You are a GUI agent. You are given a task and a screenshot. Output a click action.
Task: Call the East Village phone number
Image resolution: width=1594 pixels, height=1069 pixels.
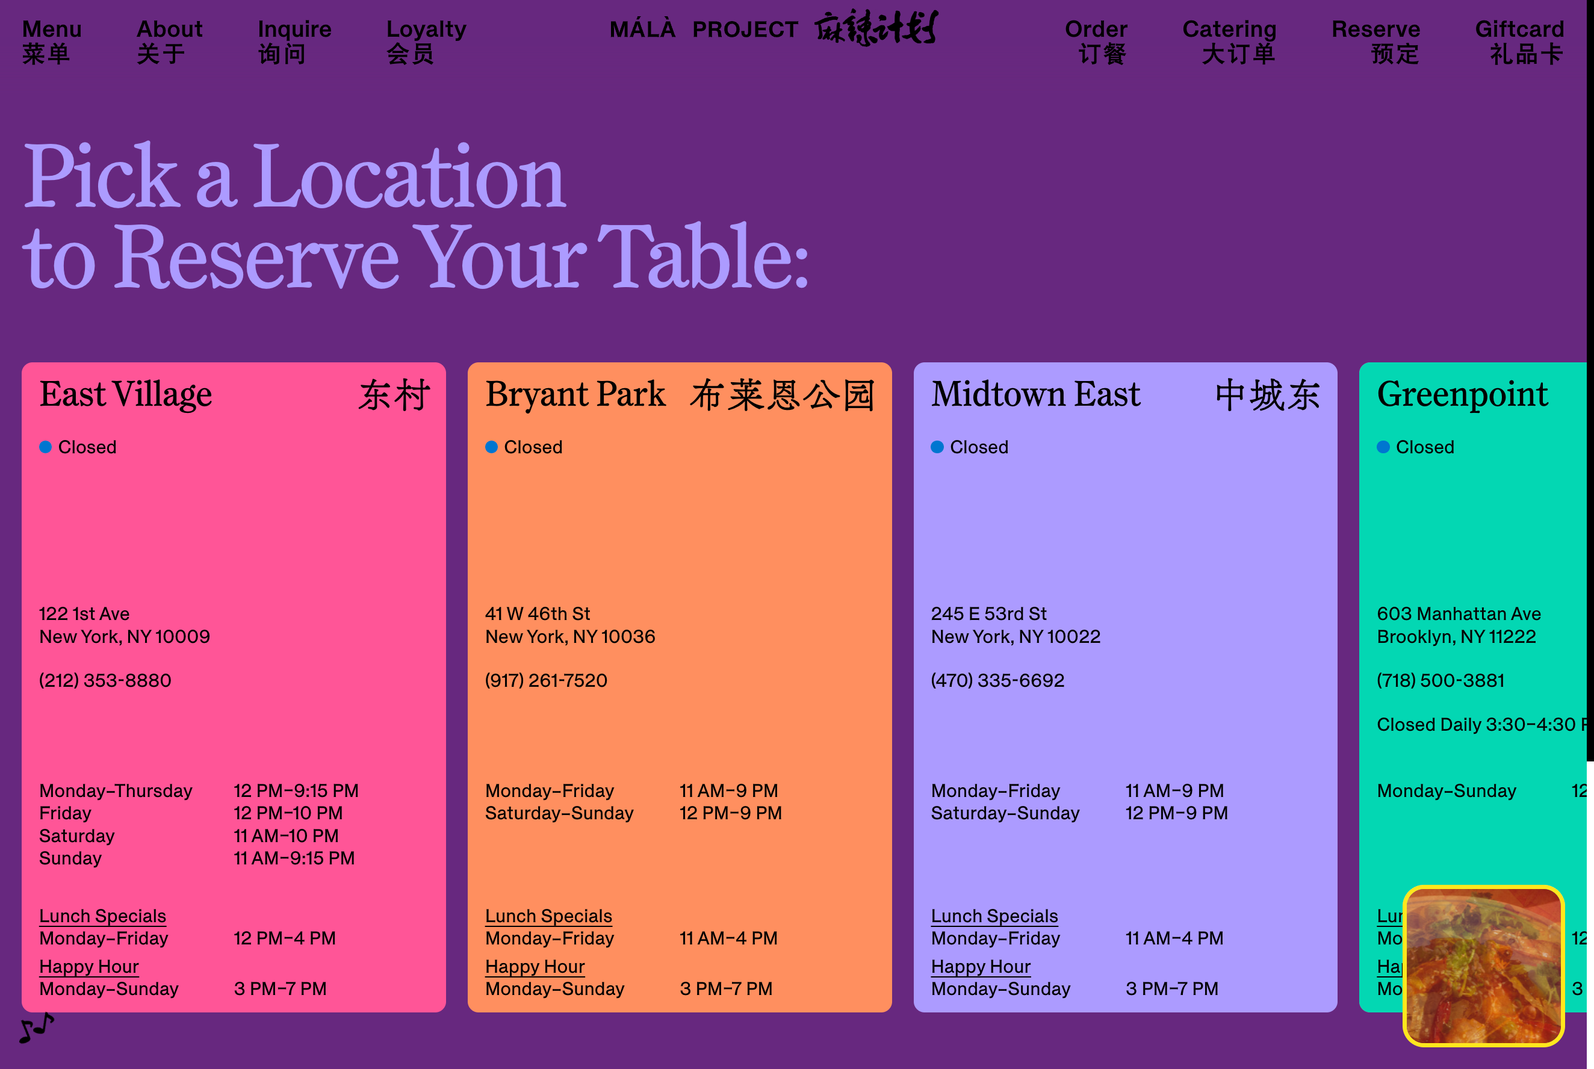[x=105, y=680]
